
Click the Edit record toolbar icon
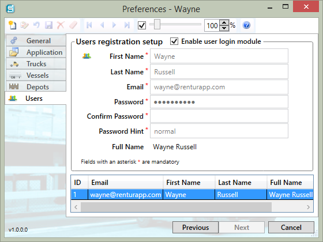[x=24, y=25]
